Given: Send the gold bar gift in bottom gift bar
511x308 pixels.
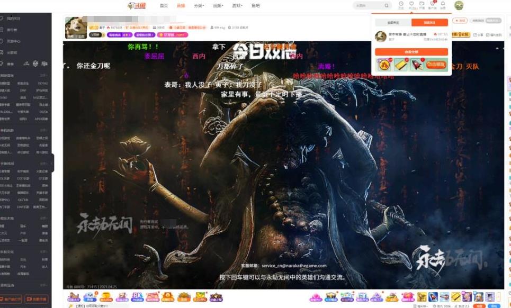Looking at the screenshot, I should [x=455, y=297].
